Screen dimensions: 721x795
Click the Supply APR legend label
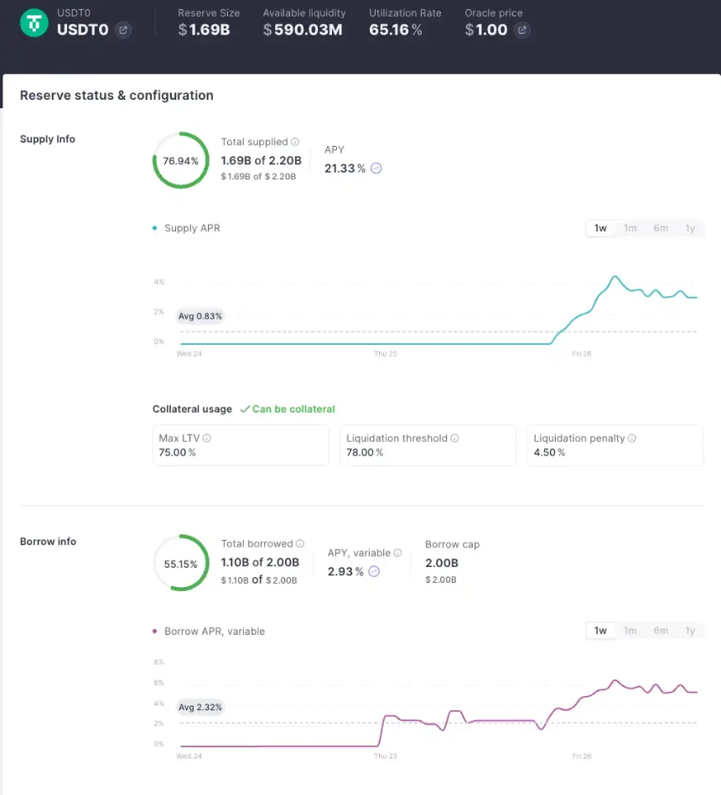coord(192,228)
